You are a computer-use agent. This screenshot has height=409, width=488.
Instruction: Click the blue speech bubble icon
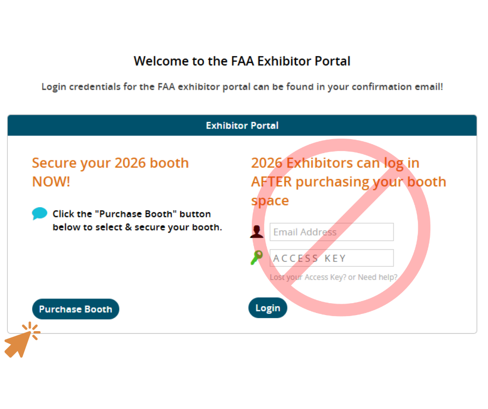pyautogui.click(x=39, y=213)
